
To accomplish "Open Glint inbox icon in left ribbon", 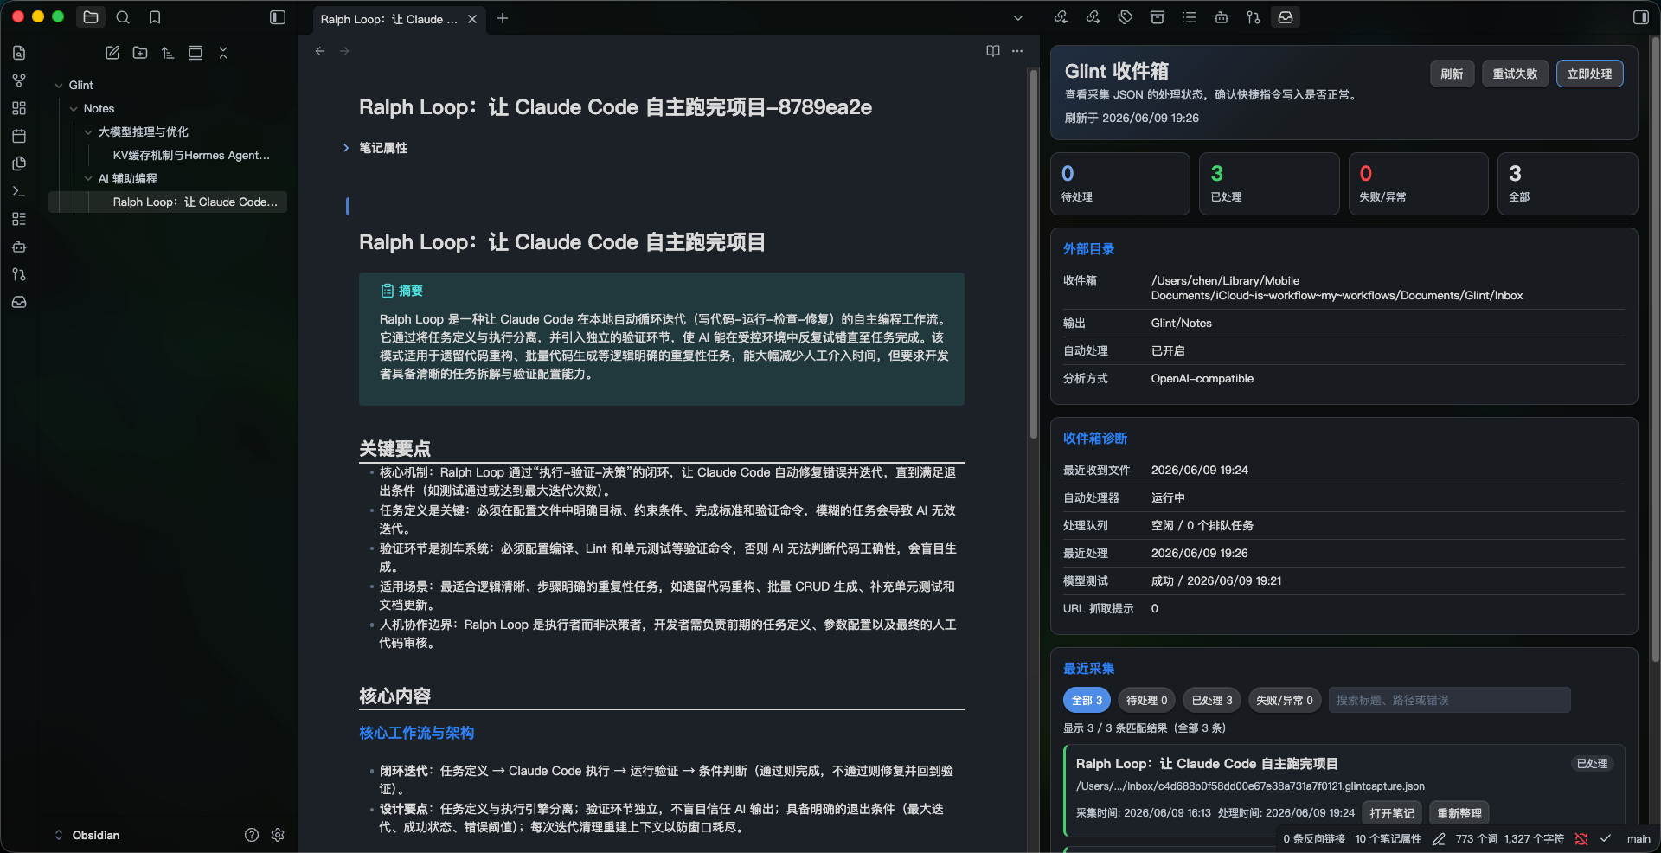I will (19, 302).
